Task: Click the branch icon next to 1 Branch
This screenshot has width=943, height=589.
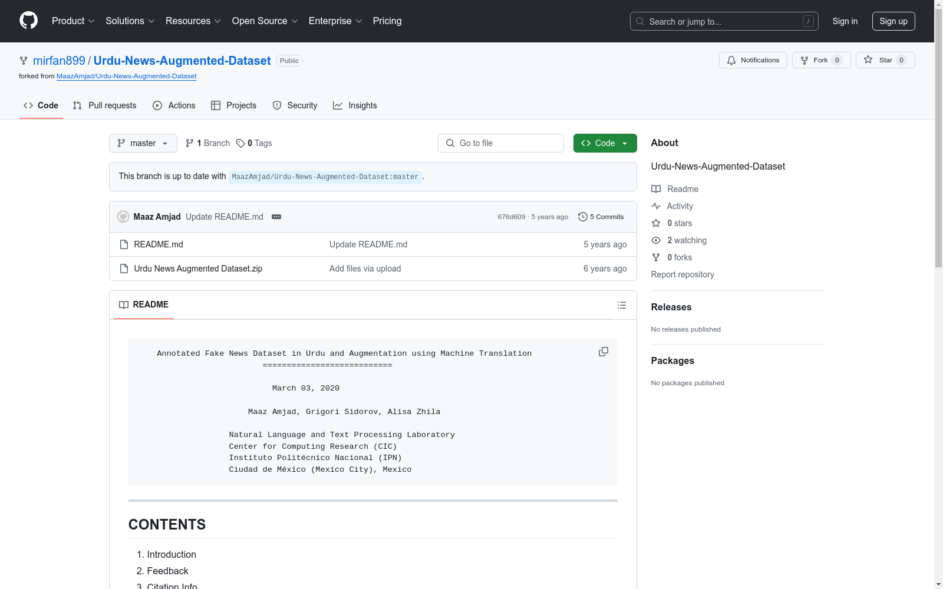Action: coord(190,143)
